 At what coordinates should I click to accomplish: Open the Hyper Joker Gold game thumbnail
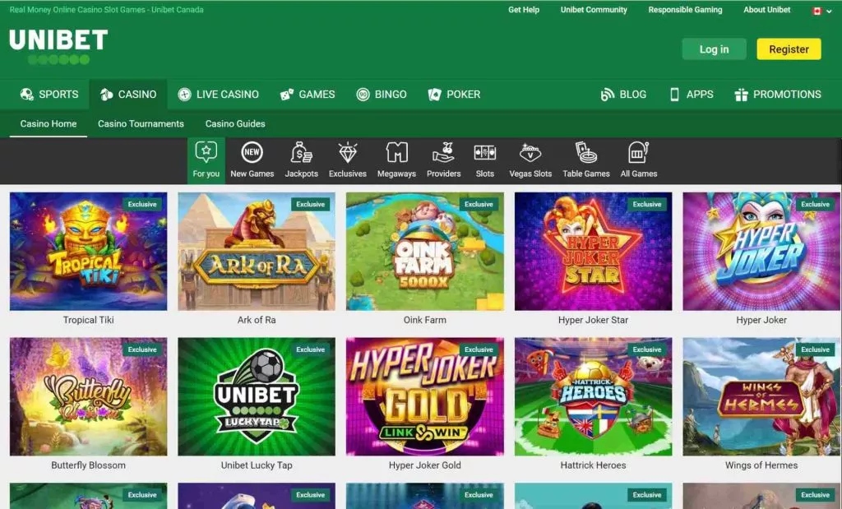point(424,396)
